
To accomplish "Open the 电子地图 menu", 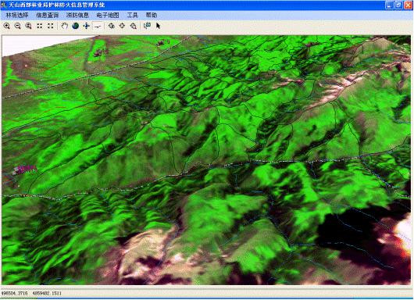I will [108, 16].
